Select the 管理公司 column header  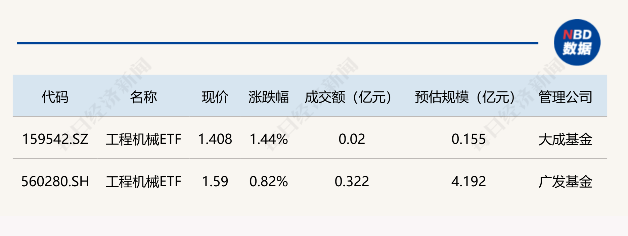click(565, 97)
